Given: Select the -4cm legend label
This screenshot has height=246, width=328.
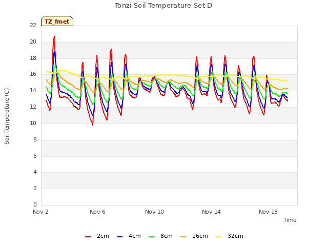Looking at the screenshot, I should (x=134, y=236).
